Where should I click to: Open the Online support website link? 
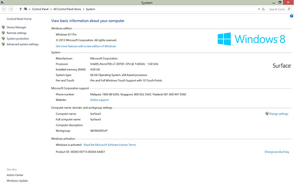point(99,100)
